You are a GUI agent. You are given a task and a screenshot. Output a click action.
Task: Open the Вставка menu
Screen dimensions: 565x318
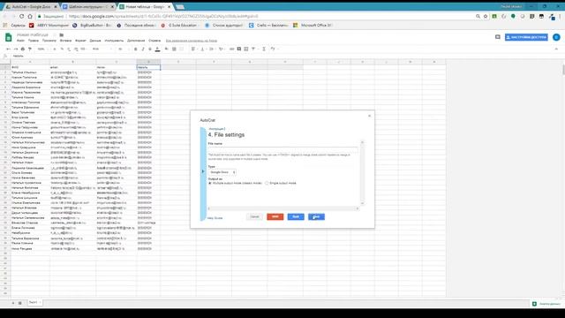click(x=65, y=41)
